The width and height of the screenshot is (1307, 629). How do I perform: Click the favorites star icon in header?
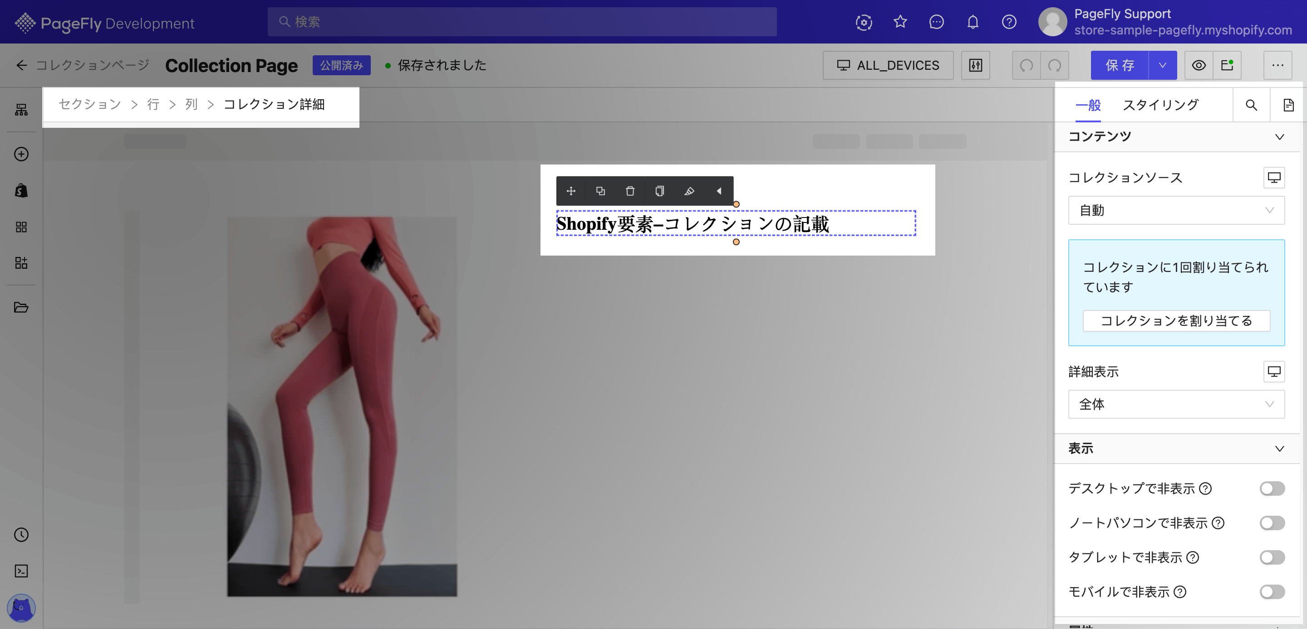click(x=900, y=22)
